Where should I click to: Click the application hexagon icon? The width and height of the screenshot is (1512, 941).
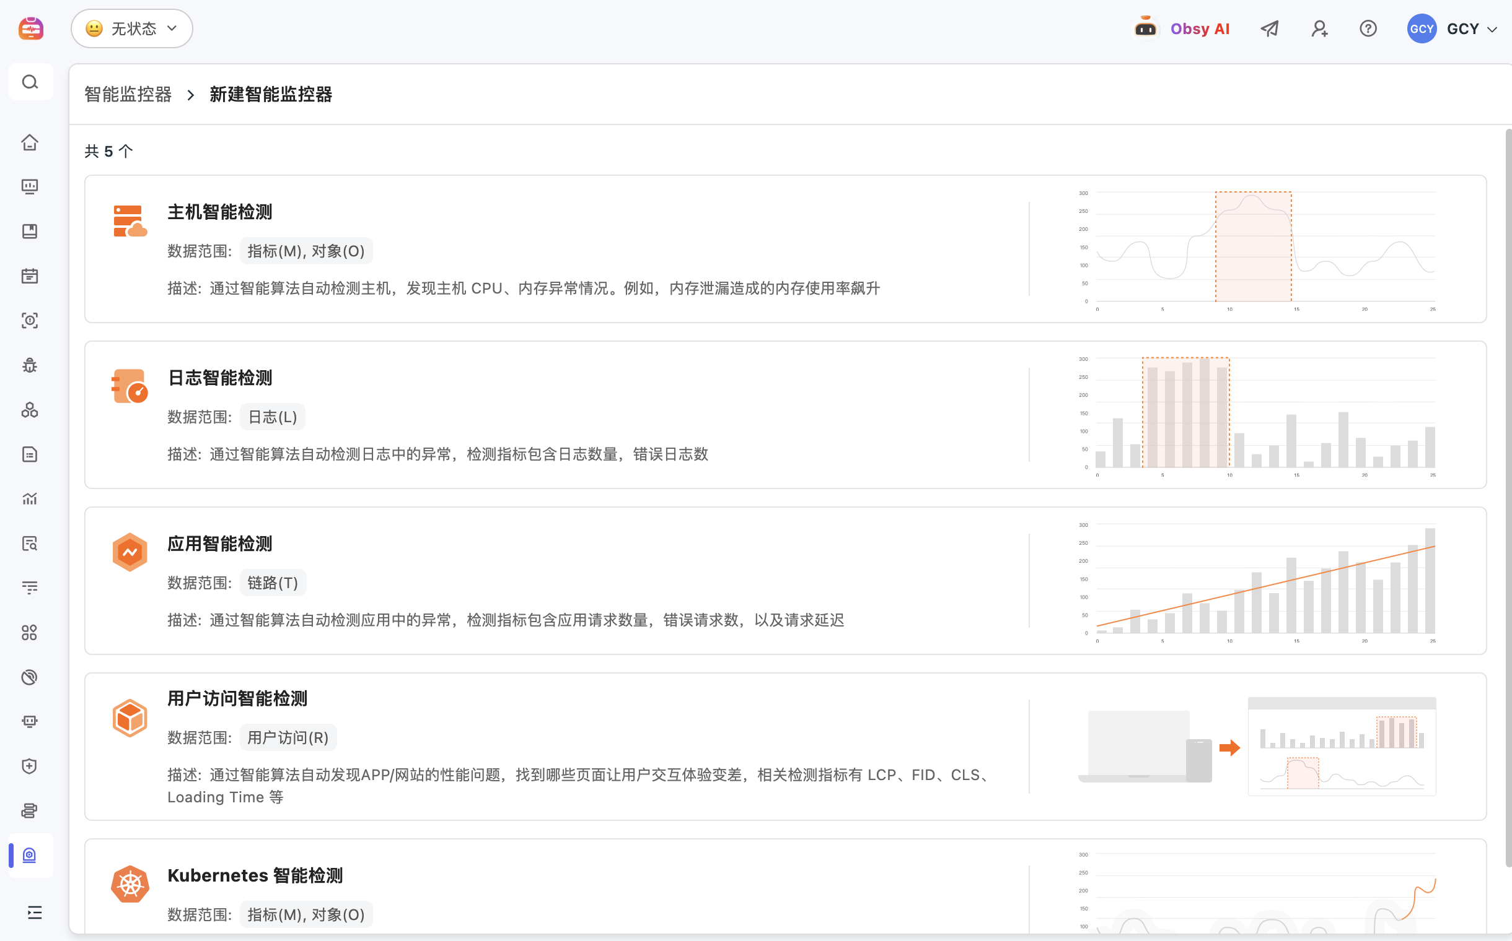point(130,552)
